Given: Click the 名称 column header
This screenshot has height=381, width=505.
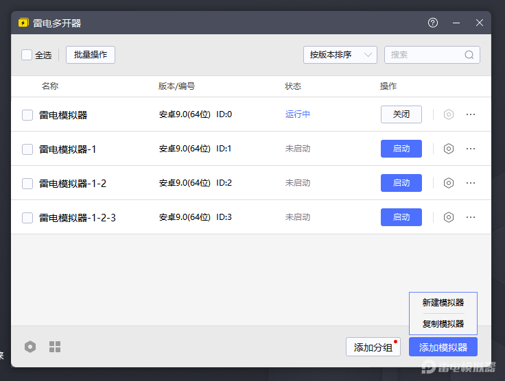Looking at the screenshot, I should [50, 86].
